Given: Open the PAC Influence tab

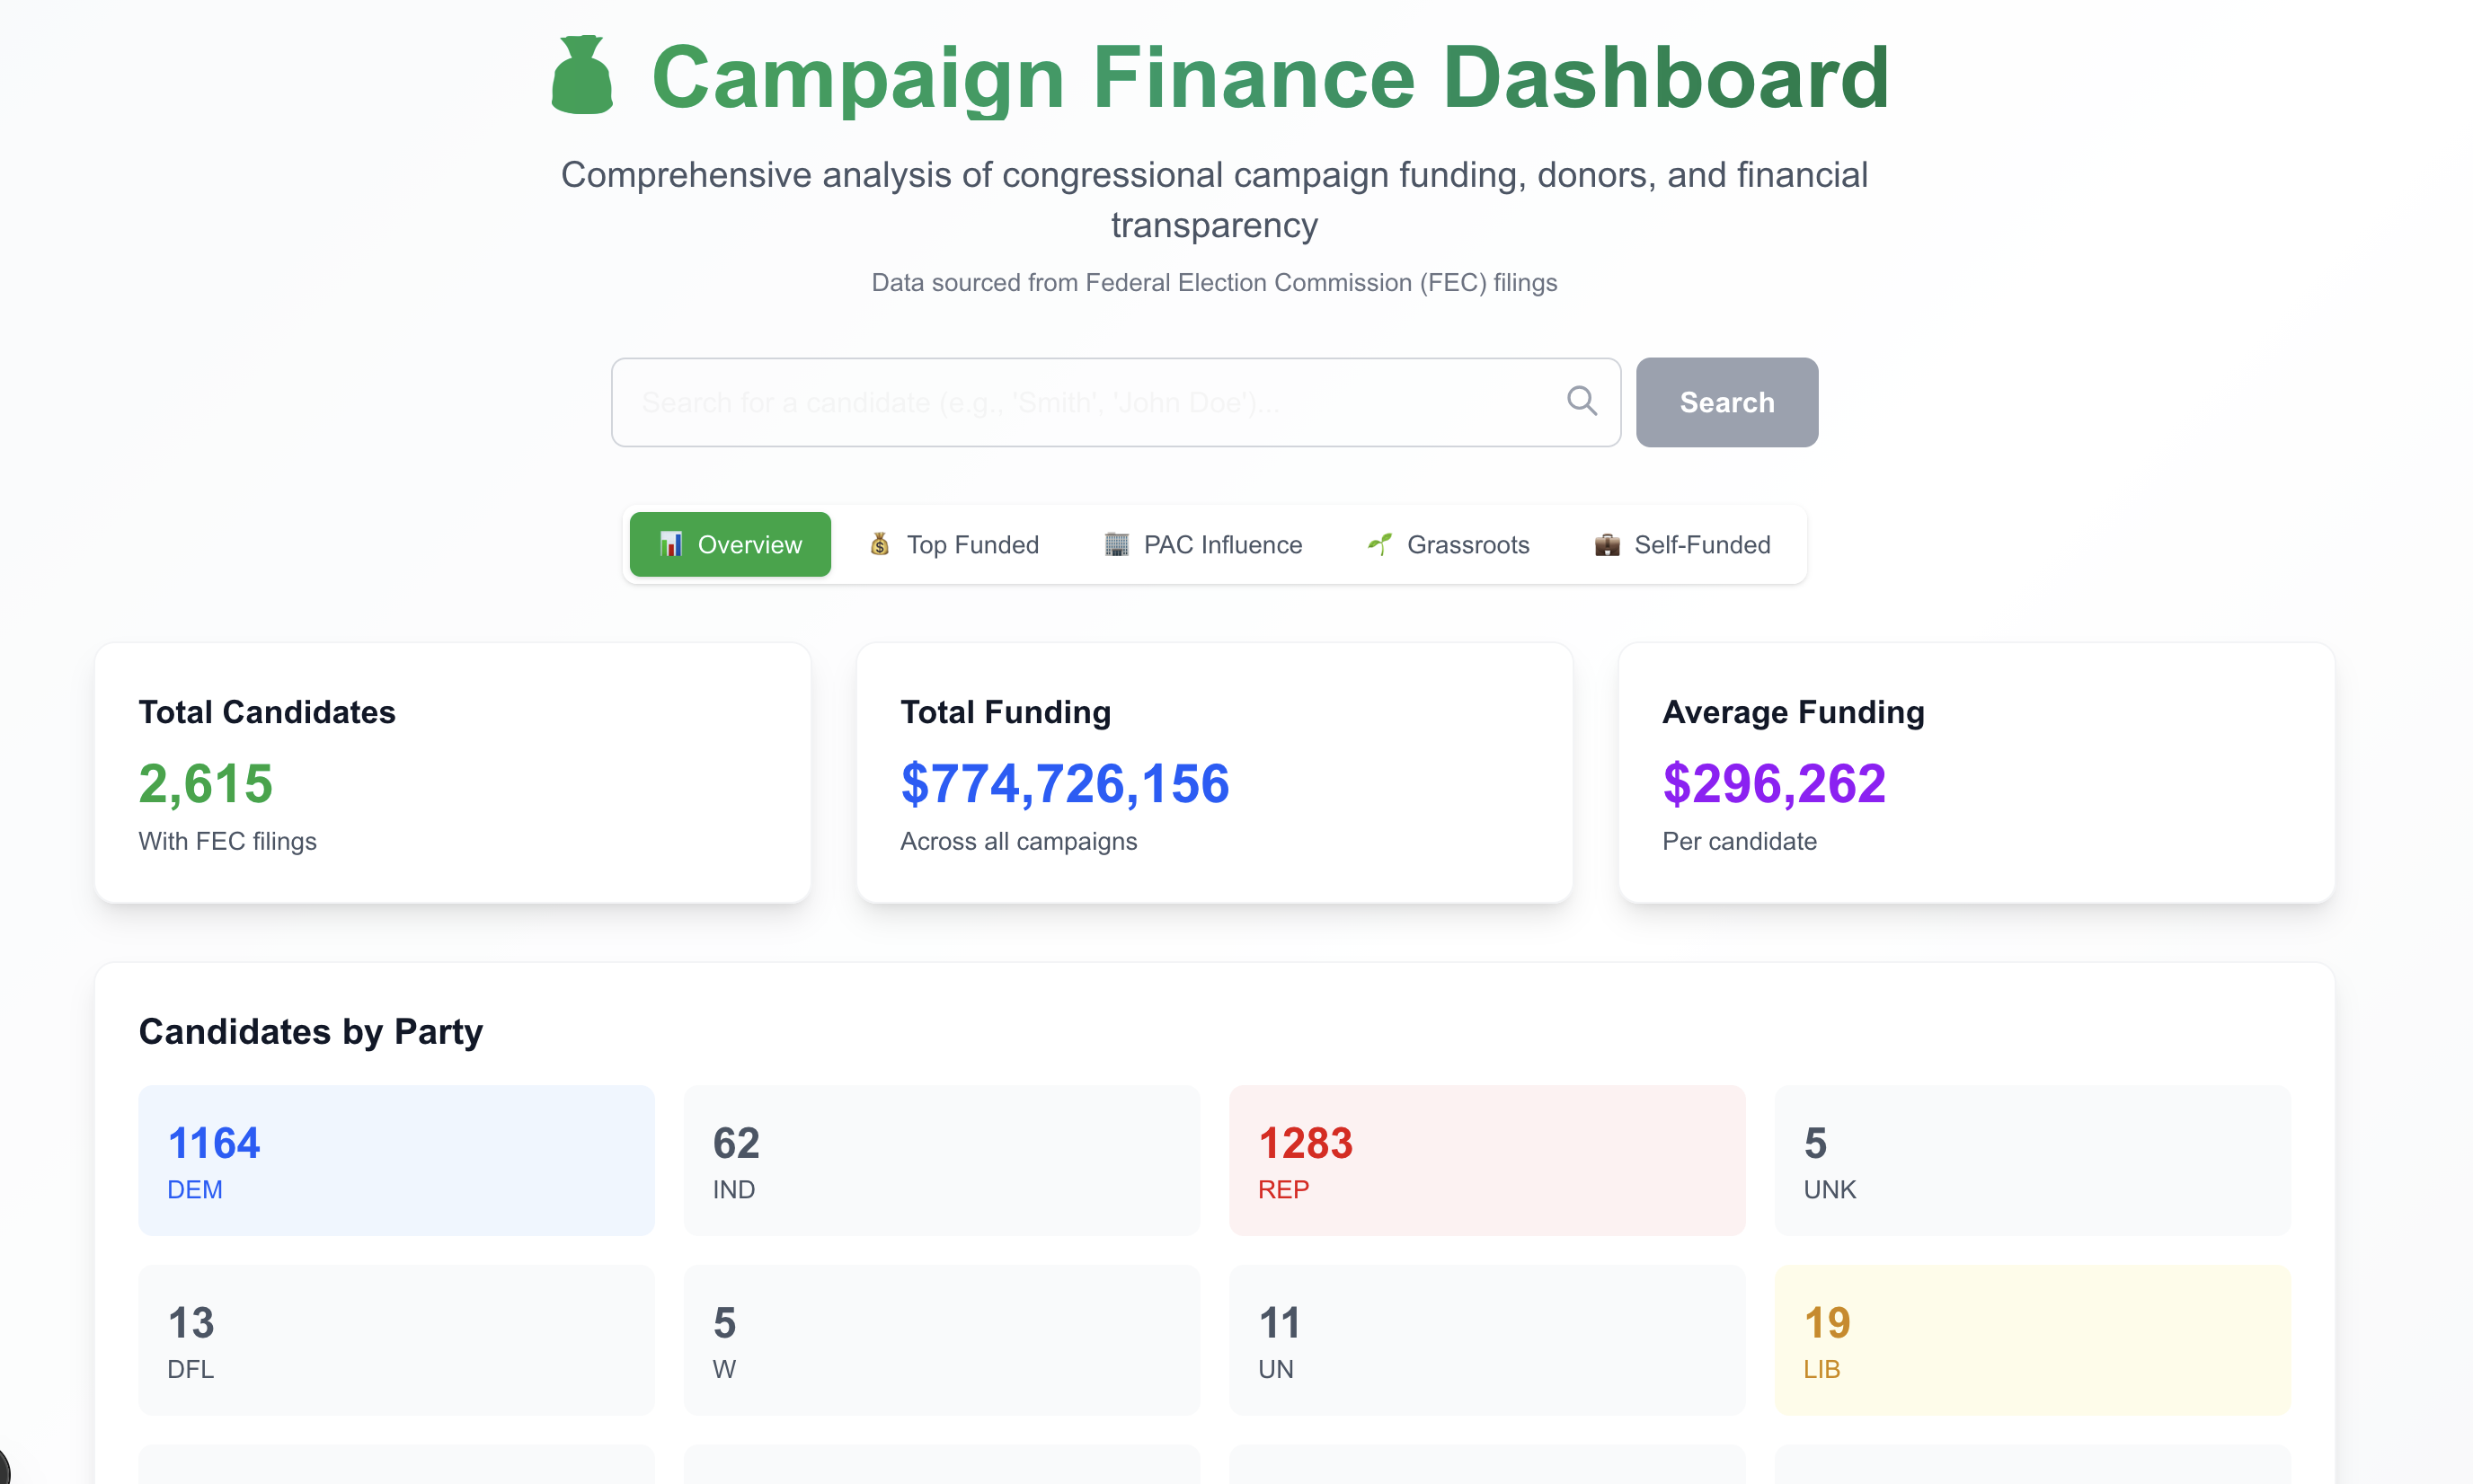Looking at the screenshot, I should pos(1202,544).
